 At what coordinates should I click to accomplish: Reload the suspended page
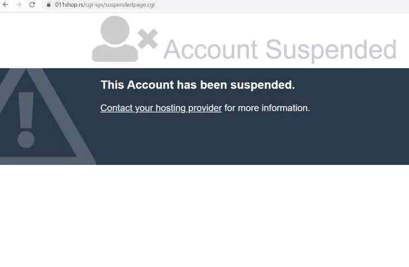[32, 4]
